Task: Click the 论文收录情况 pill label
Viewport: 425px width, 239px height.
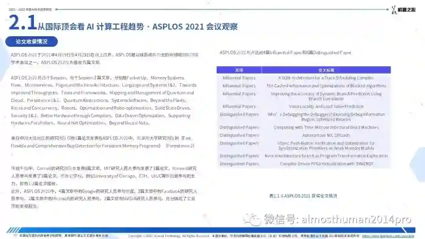Action: click(x=31, y=42)
